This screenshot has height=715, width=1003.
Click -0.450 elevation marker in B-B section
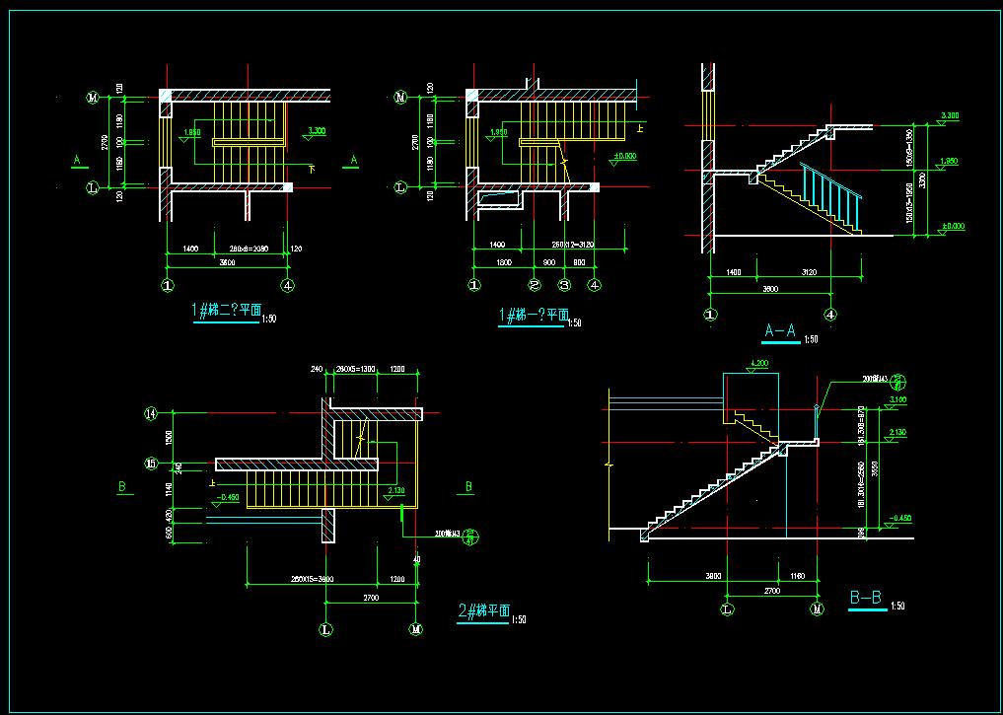899,519
